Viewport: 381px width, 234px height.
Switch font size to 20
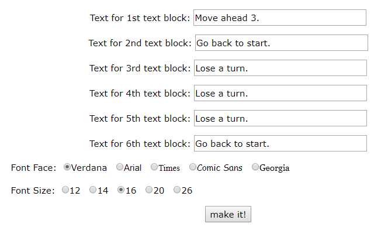[149, 190]
